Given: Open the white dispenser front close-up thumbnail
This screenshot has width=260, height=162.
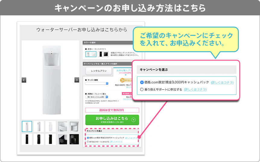Looking at the screenshot, I should coord(74,126).
